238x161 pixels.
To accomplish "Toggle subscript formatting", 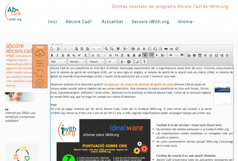I will [x=74, y=56].
